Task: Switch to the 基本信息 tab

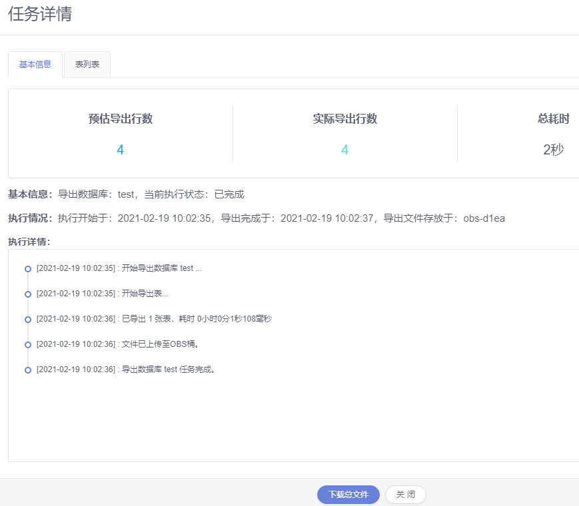Action: 35,65
